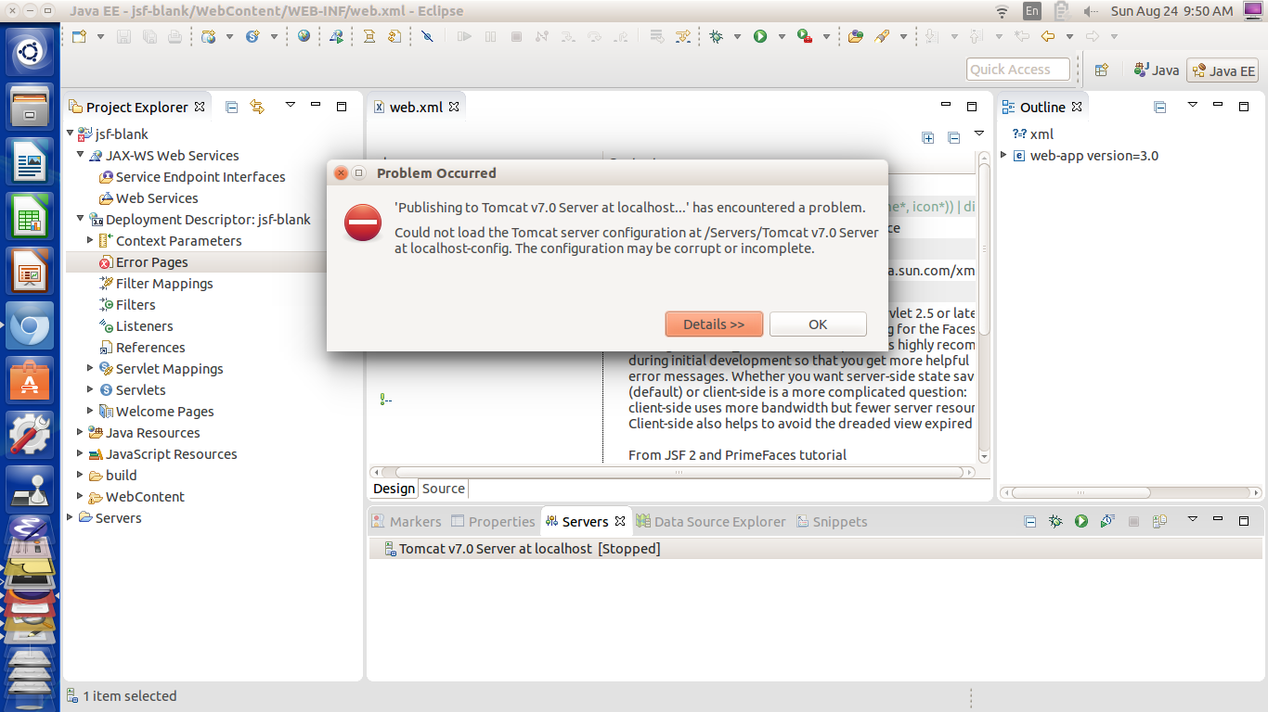This screenshot has width=1268, height=712.
Task: Expand the WebContent folder node
Action: tap(81, 496)
